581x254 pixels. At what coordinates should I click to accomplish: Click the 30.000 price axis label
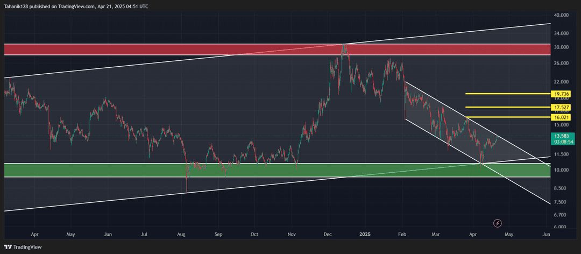561,47
